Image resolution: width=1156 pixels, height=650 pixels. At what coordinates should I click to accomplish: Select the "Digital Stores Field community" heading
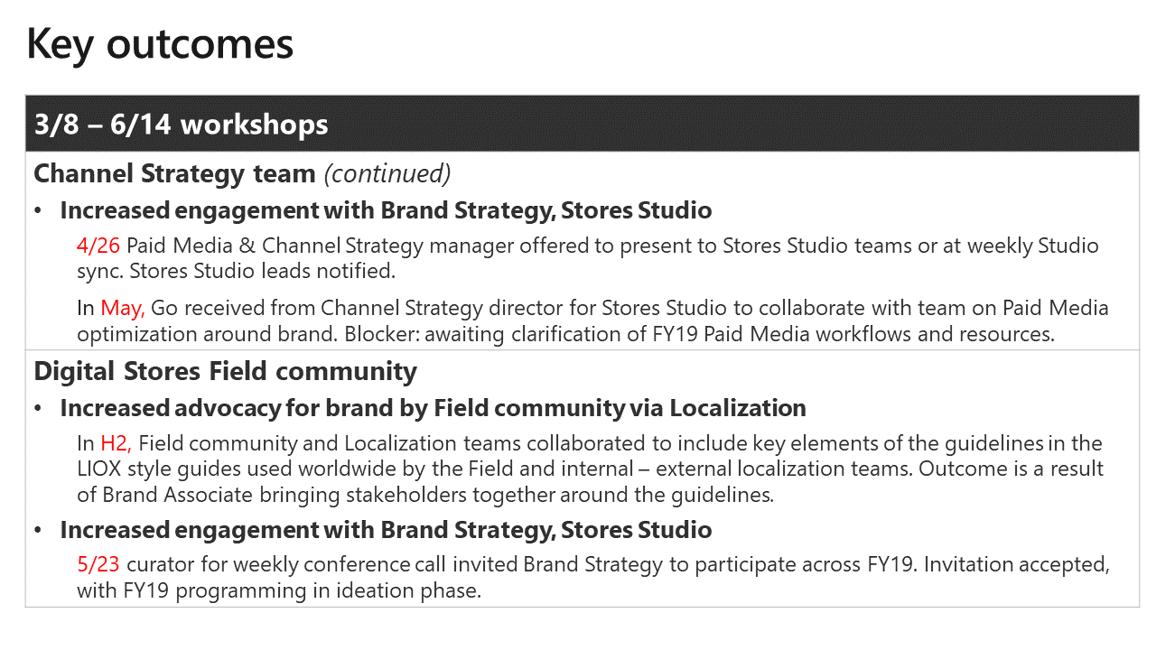click(225, 371)
